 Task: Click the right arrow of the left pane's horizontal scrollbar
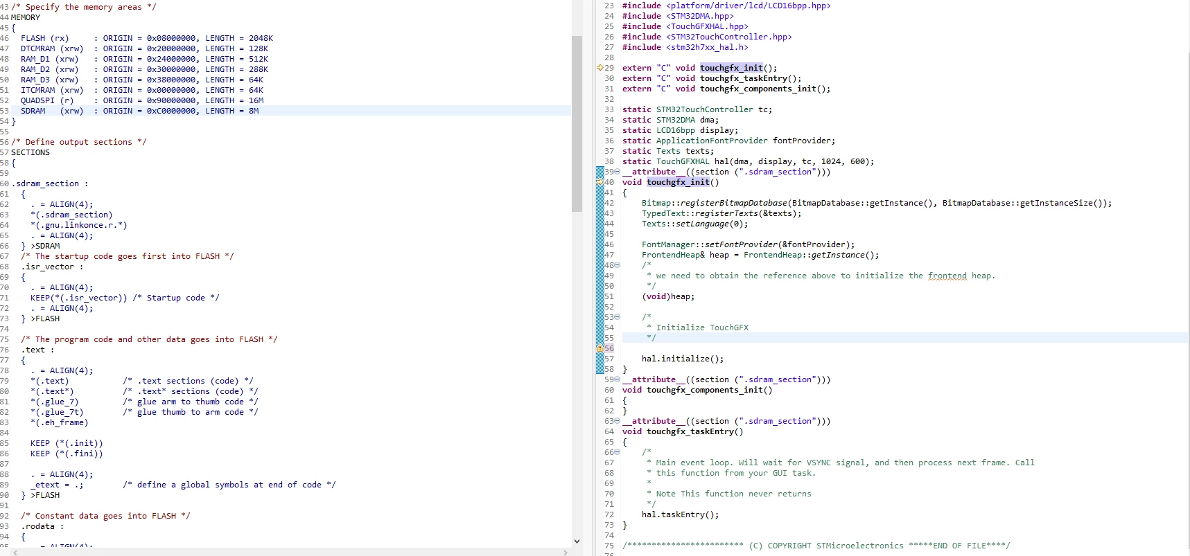566,552
